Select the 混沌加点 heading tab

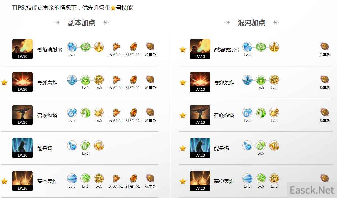tap(251, 22)
